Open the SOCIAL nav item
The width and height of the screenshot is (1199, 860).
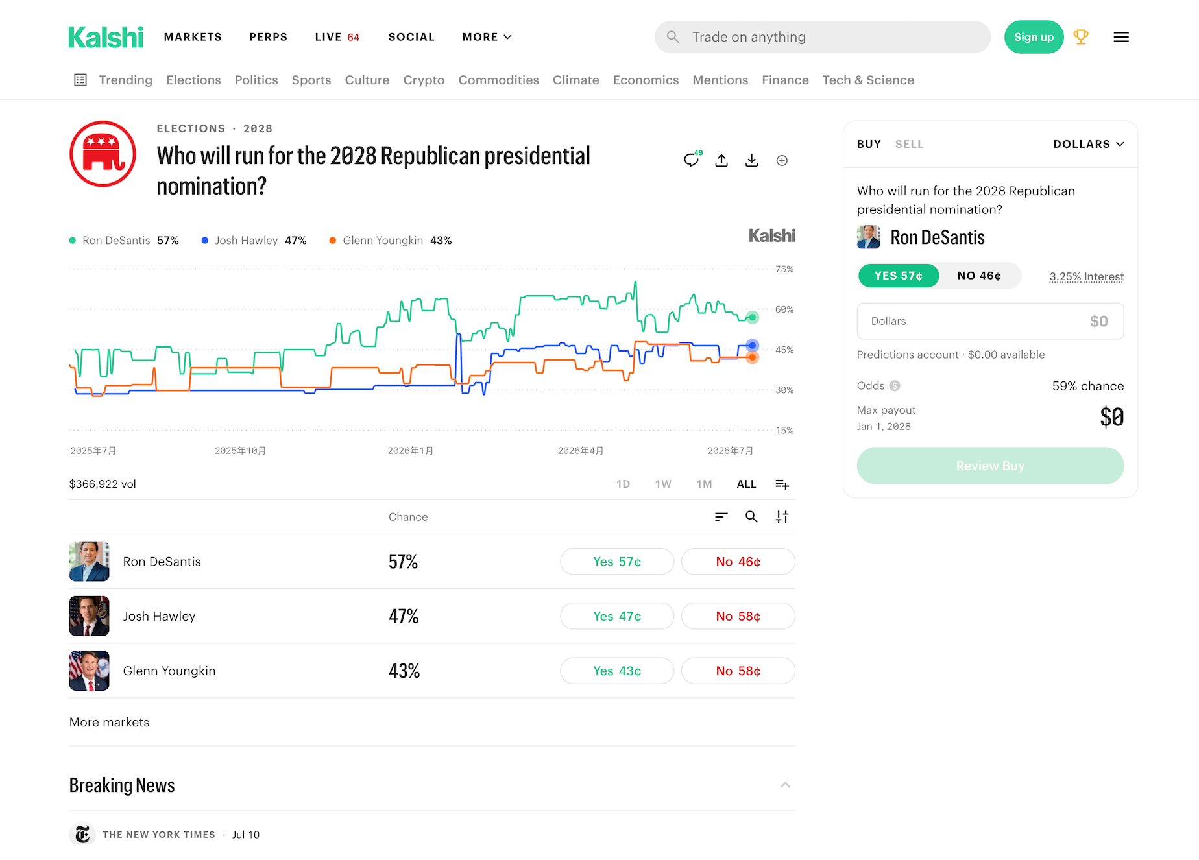(x=411, y=37)
